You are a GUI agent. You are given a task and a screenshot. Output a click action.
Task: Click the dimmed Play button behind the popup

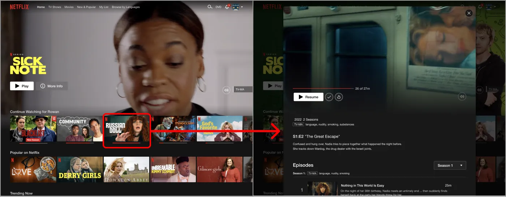pos(273,86)
